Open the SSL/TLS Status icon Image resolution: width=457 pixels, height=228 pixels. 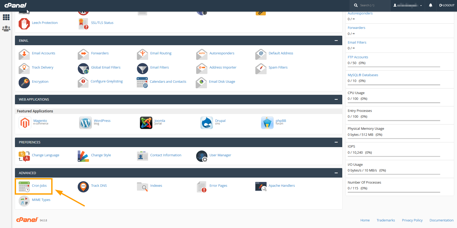click(x=83, y=24)
